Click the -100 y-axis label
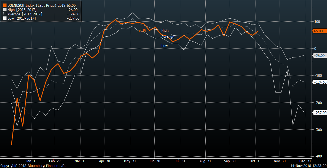This screenshot has height=168, width=327. pyautogui.click(x=318, y=76)
